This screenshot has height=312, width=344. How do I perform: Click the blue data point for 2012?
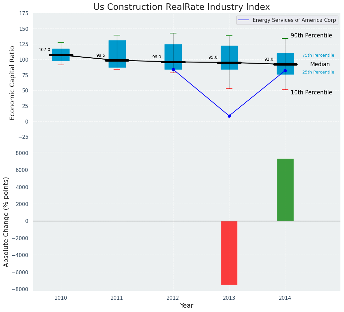coord(173,70)
